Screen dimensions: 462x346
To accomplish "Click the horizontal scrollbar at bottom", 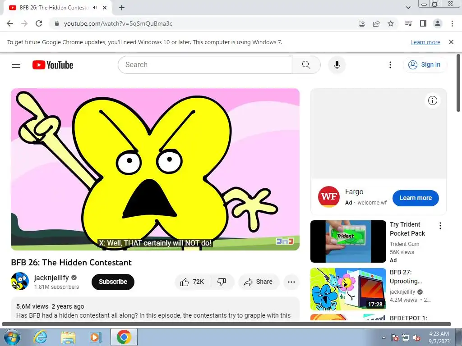I will click(226, 324).
